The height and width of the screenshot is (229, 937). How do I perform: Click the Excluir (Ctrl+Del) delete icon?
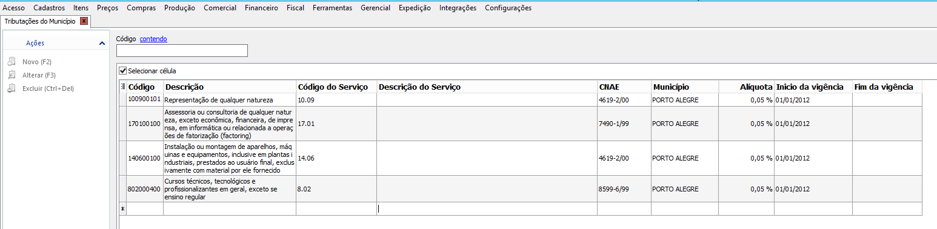tap(11, 88)
